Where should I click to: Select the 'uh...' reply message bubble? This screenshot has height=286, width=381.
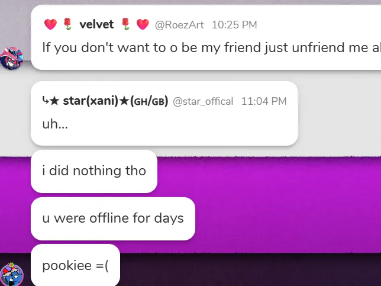click(x=164, y=114)
